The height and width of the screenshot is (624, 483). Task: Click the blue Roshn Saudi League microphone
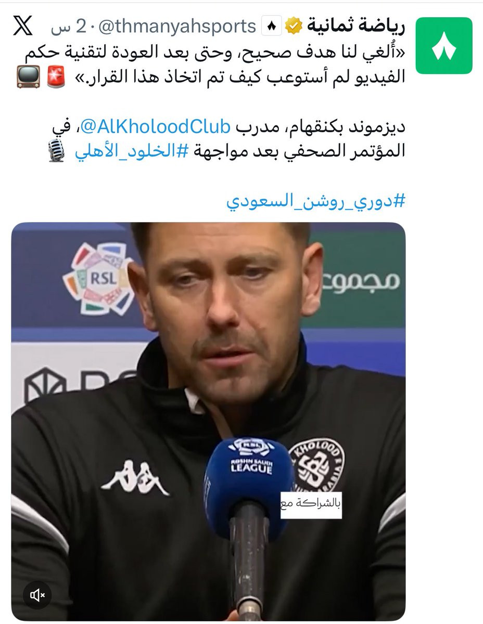click(x=249, y=486)
